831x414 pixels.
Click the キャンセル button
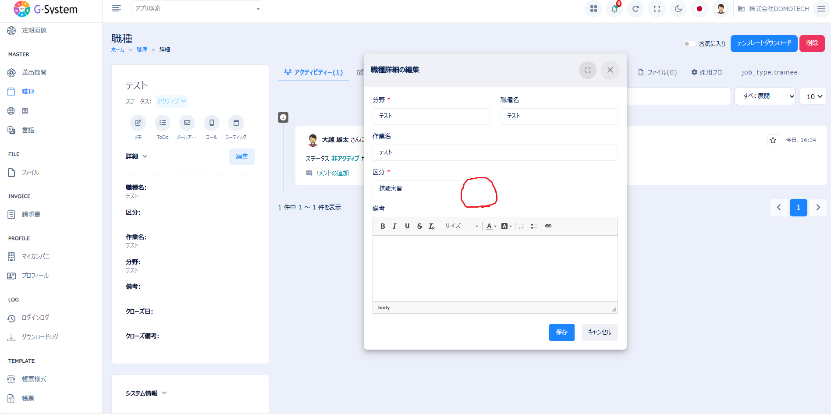pyautogui.click(x=599, y=332)
